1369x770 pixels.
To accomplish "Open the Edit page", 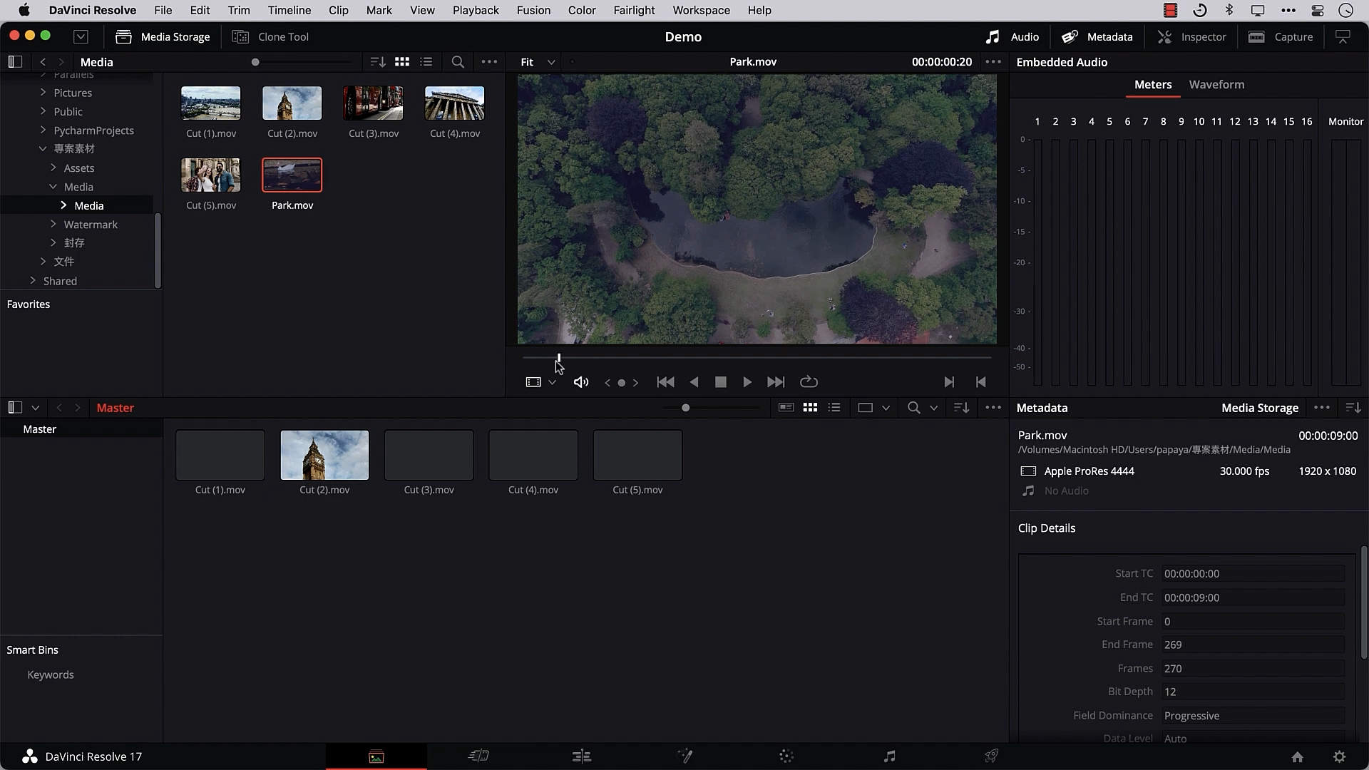I will click(582, 756).
